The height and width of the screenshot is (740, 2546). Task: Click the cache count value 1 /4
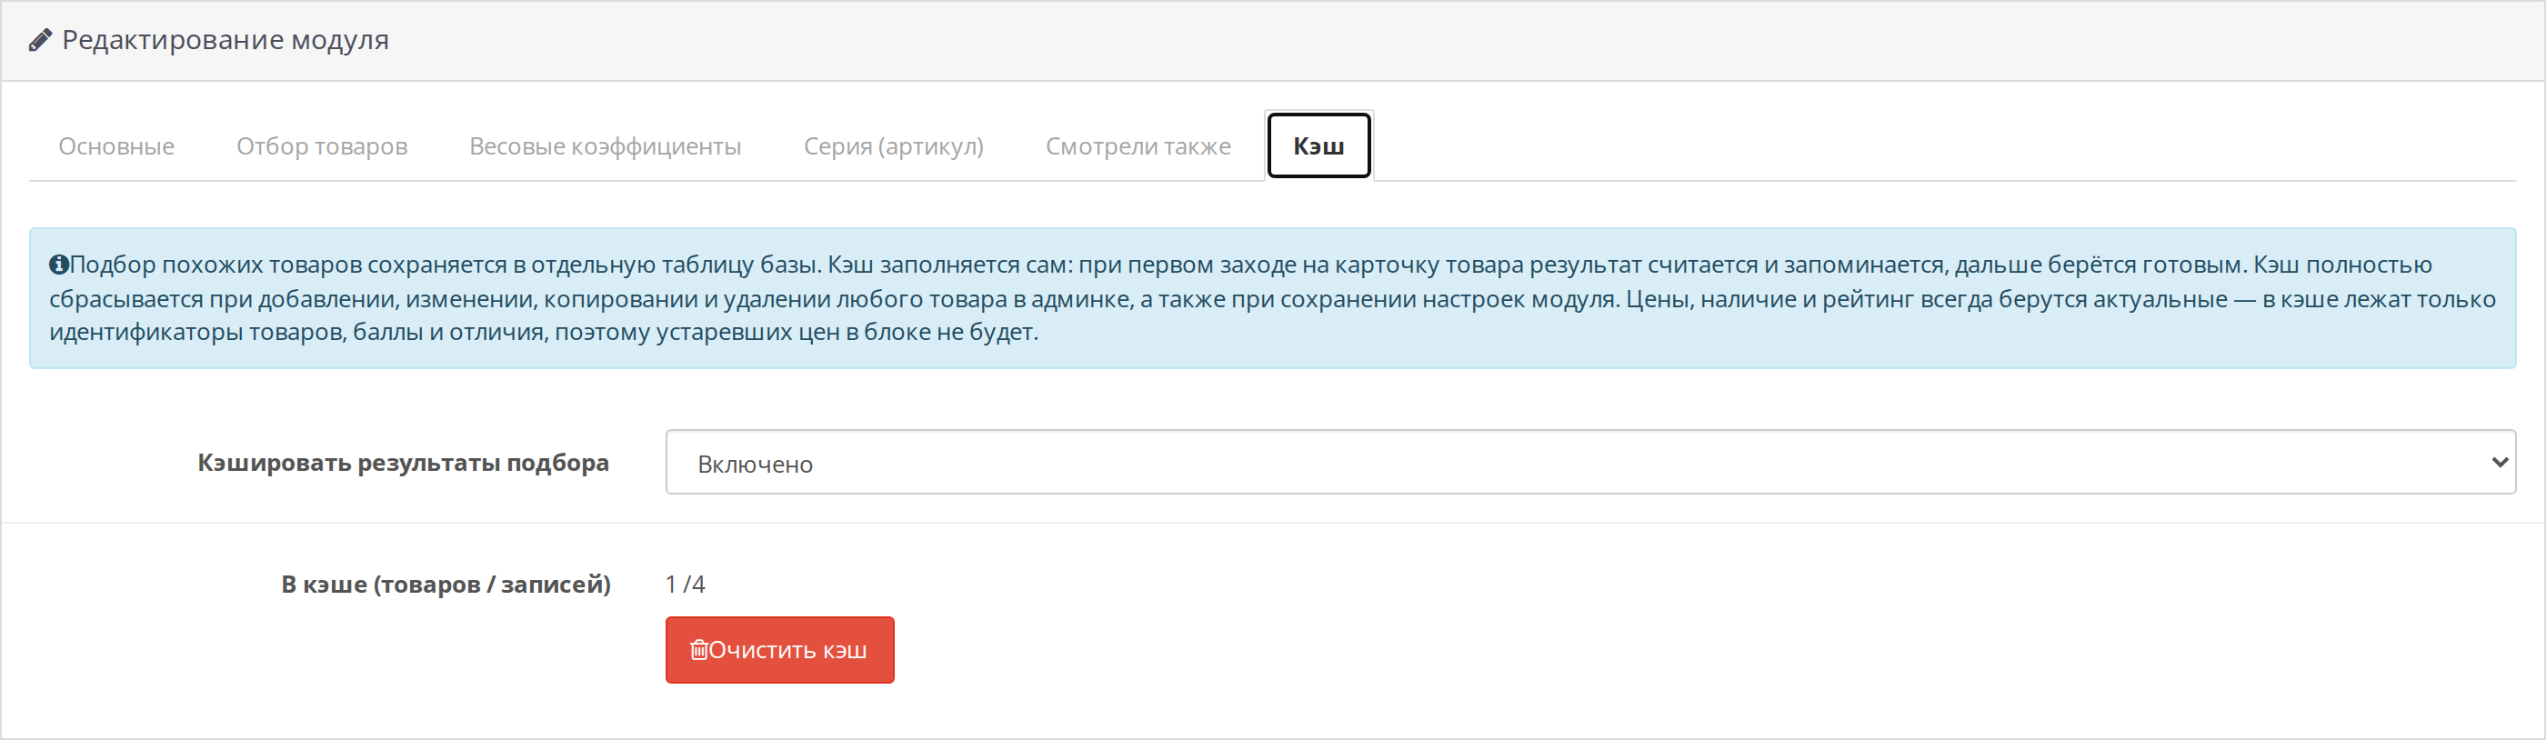coord(685,585)
